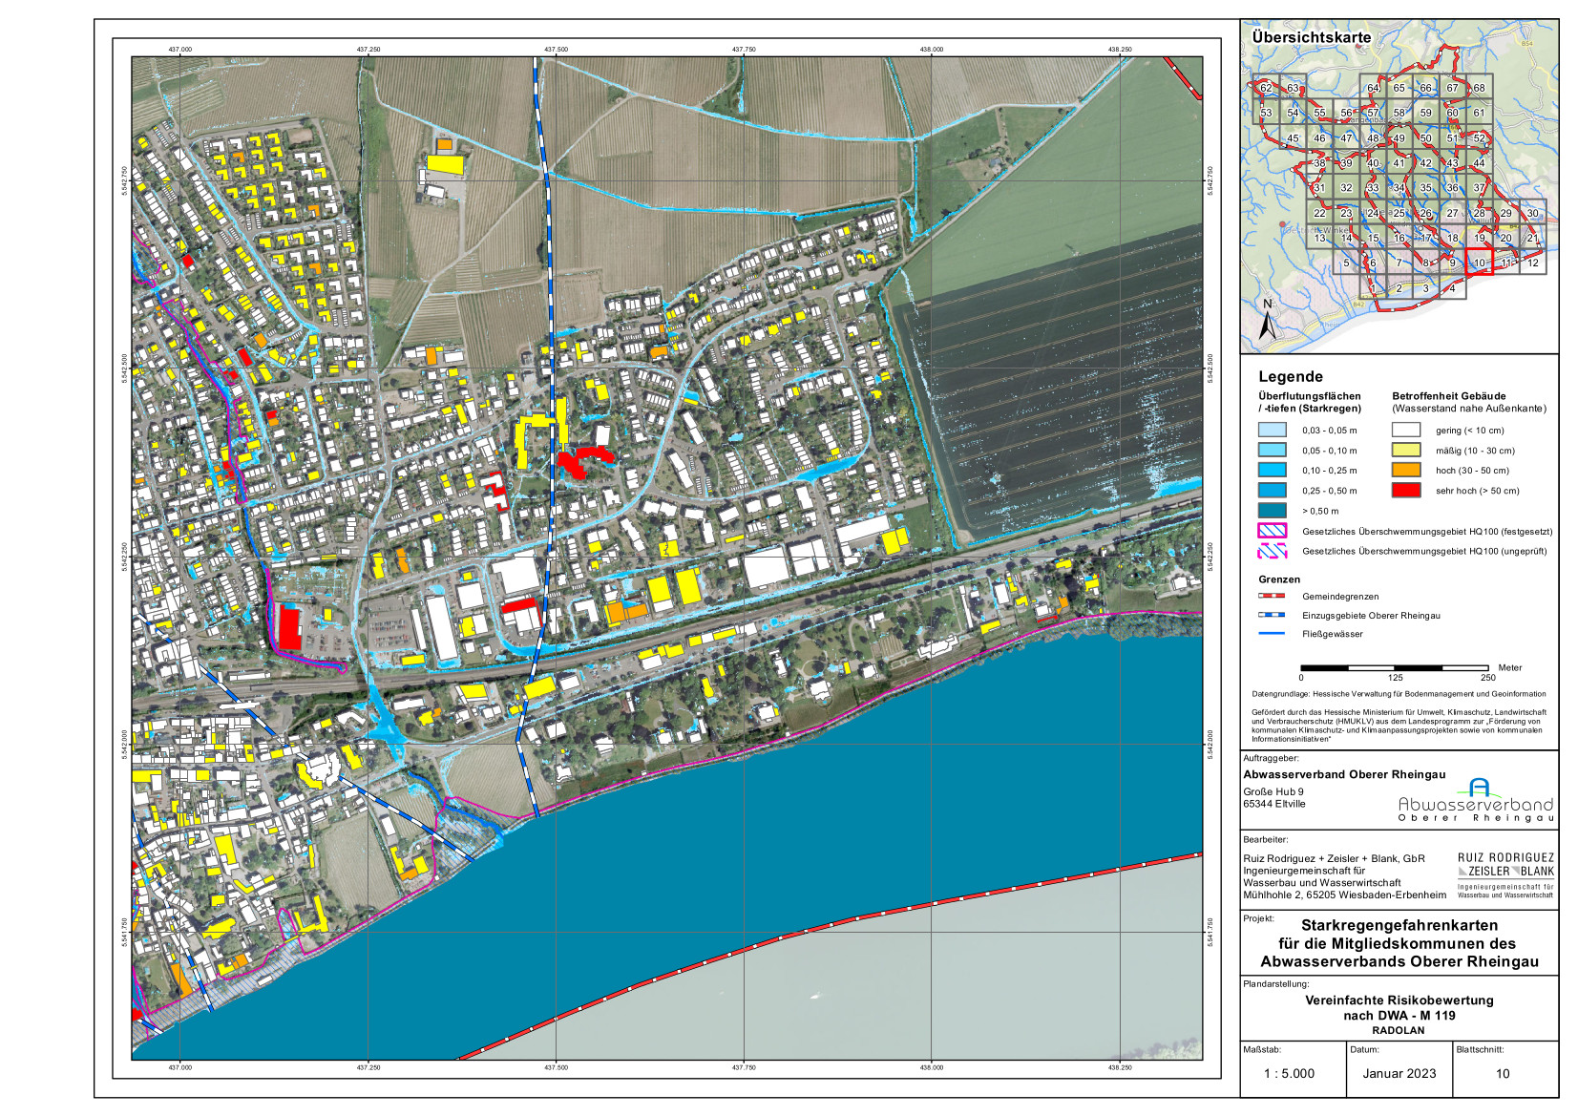Click the 0,03 - 0,05 m swatch

(x=1272, y=431)
